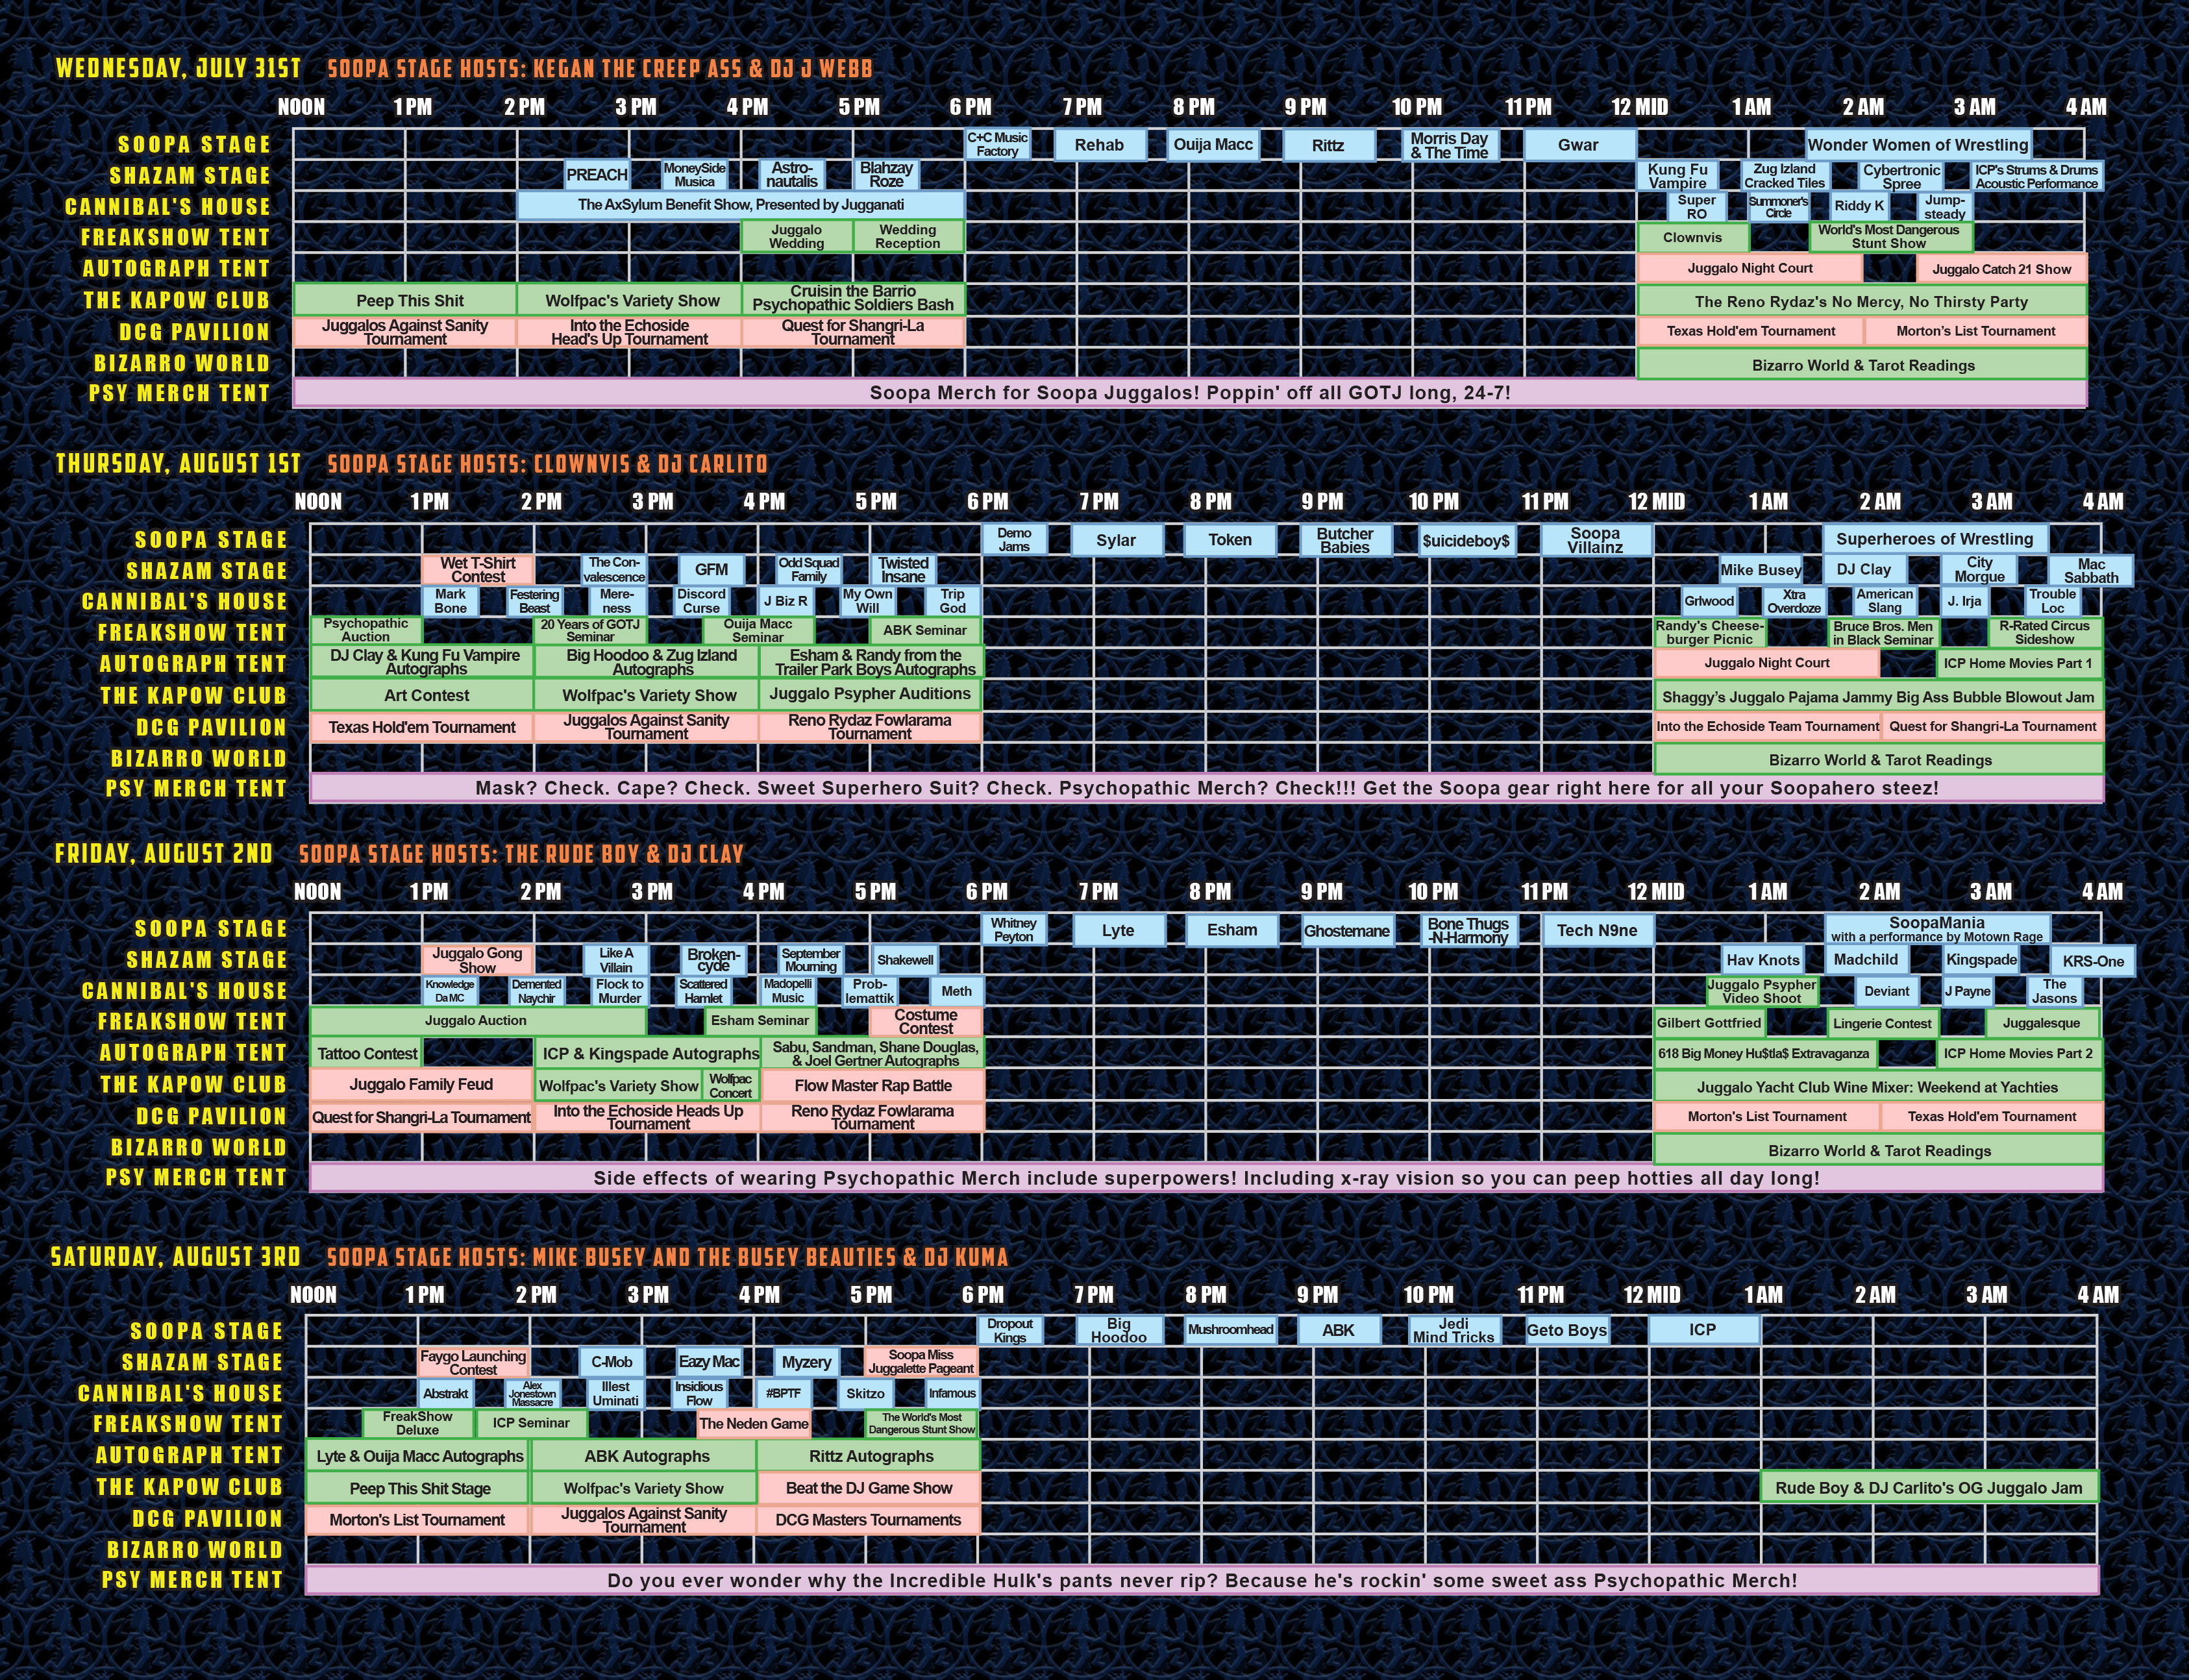Click the Tattoo Contest entry
Image resolution: width=2189 pixels, height=1680 pixels.
coord(367,1053)
